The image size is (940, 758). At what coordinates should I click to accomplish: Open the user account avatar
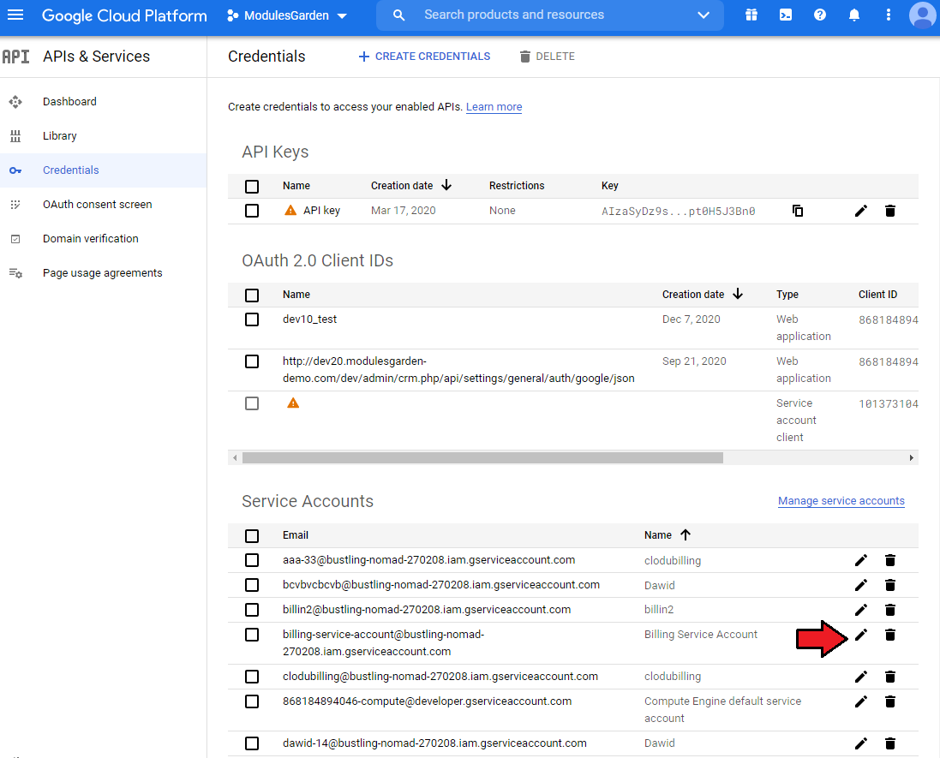923,15
